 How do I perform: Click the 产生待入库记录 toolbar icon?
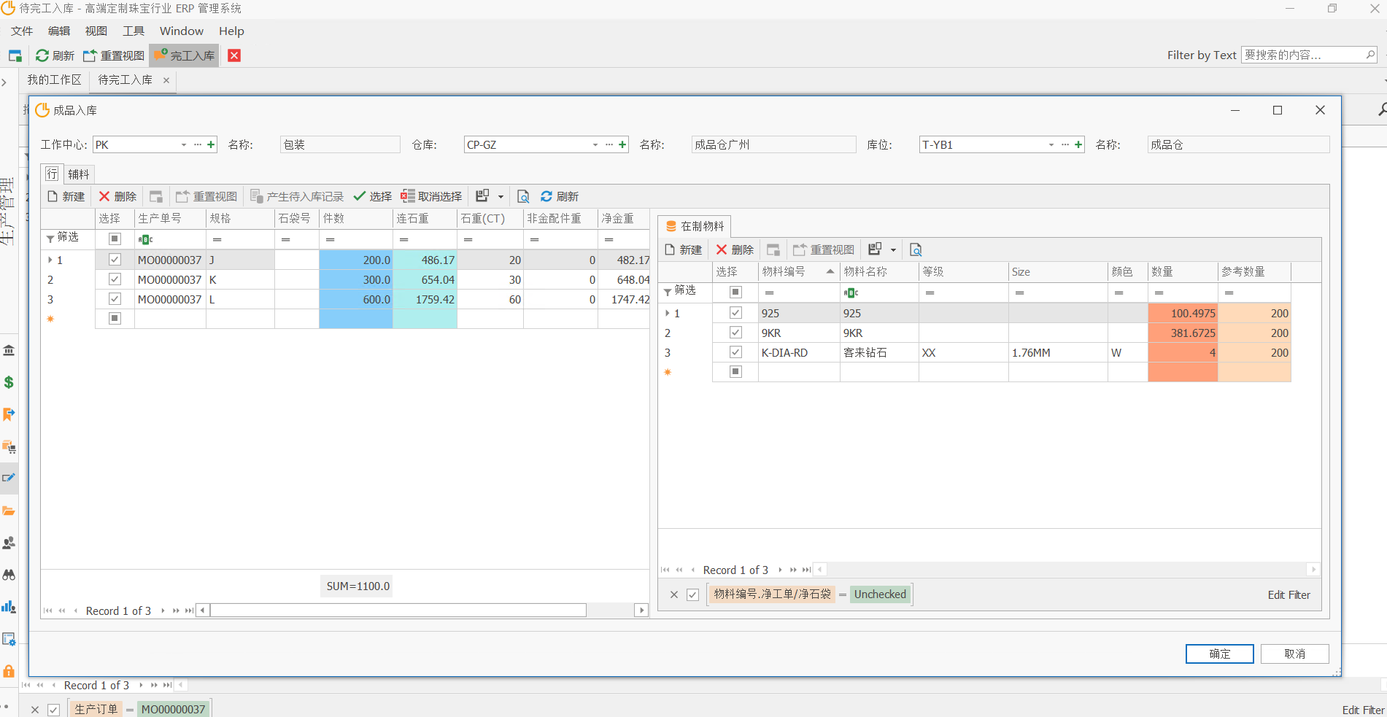(x=257, y=196)
